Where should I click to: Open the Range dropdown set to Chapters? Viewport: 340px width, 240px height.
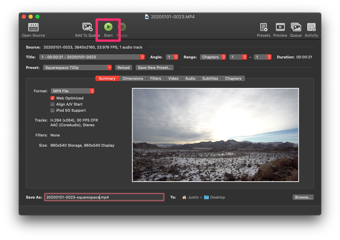coord(213,57)
